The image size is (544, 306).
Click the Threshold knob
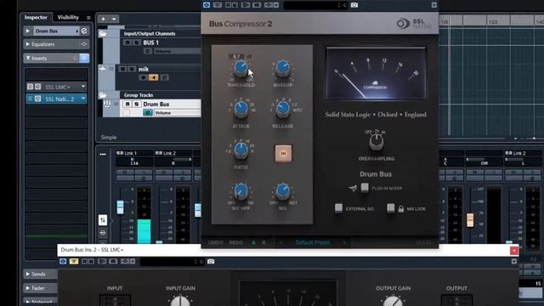coord(241,68)
